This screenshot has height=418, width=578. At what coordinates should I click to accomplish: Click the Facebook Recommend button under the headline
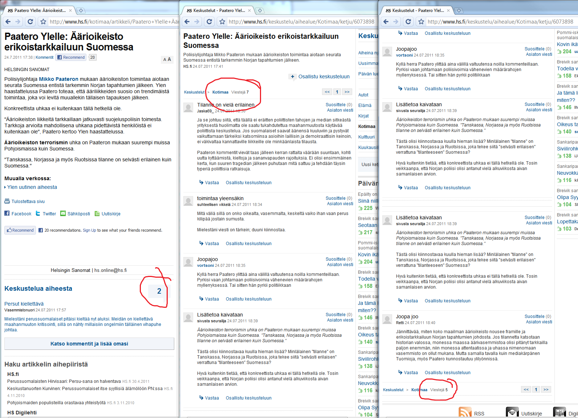click(x=71, y=57)
